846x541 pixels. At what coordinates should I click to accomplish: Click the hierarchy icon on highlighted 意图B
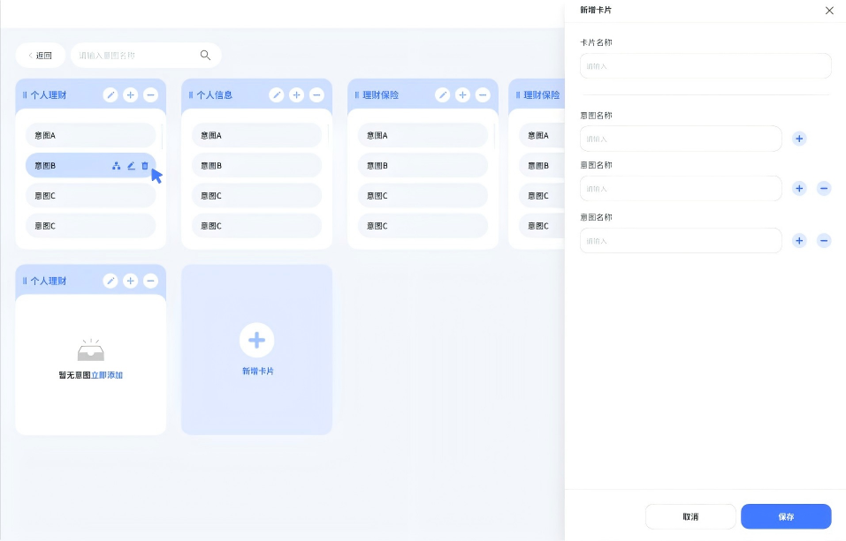(x=117, y=166)
